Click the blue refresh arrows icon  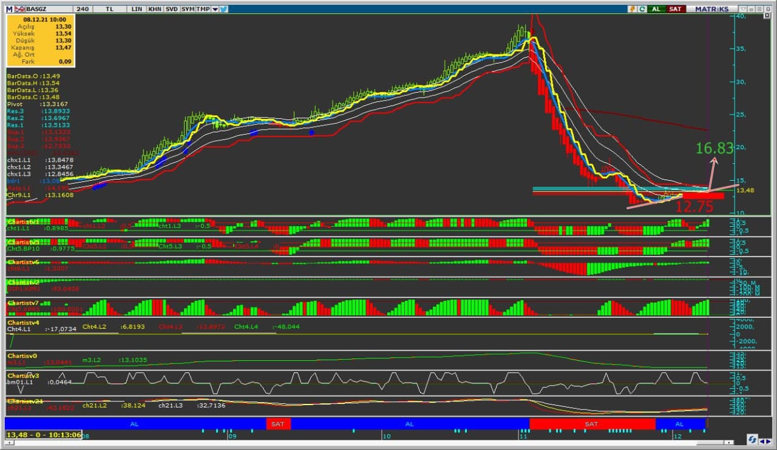tap(752, 439)
